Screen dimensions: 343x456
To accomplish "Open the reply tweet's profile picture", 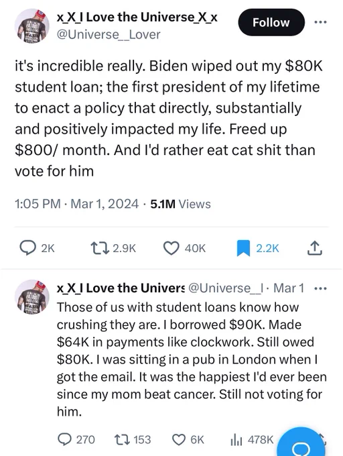I will point(32,297).
